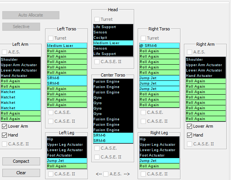Select Shoulder in the Left Arm list

(20, 60)
